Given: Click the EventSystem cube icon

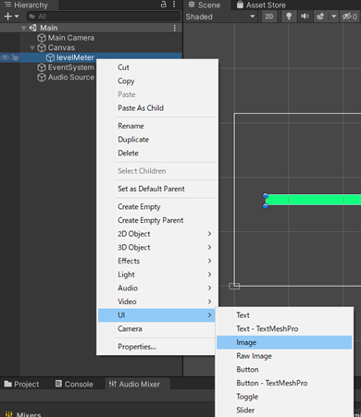Looking at the screenshot, I should click(42, 67).
